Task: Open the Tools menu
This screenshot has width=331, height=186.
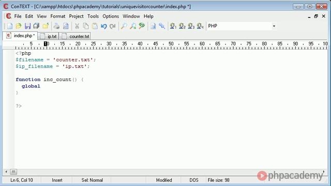Action: [93, 16]
